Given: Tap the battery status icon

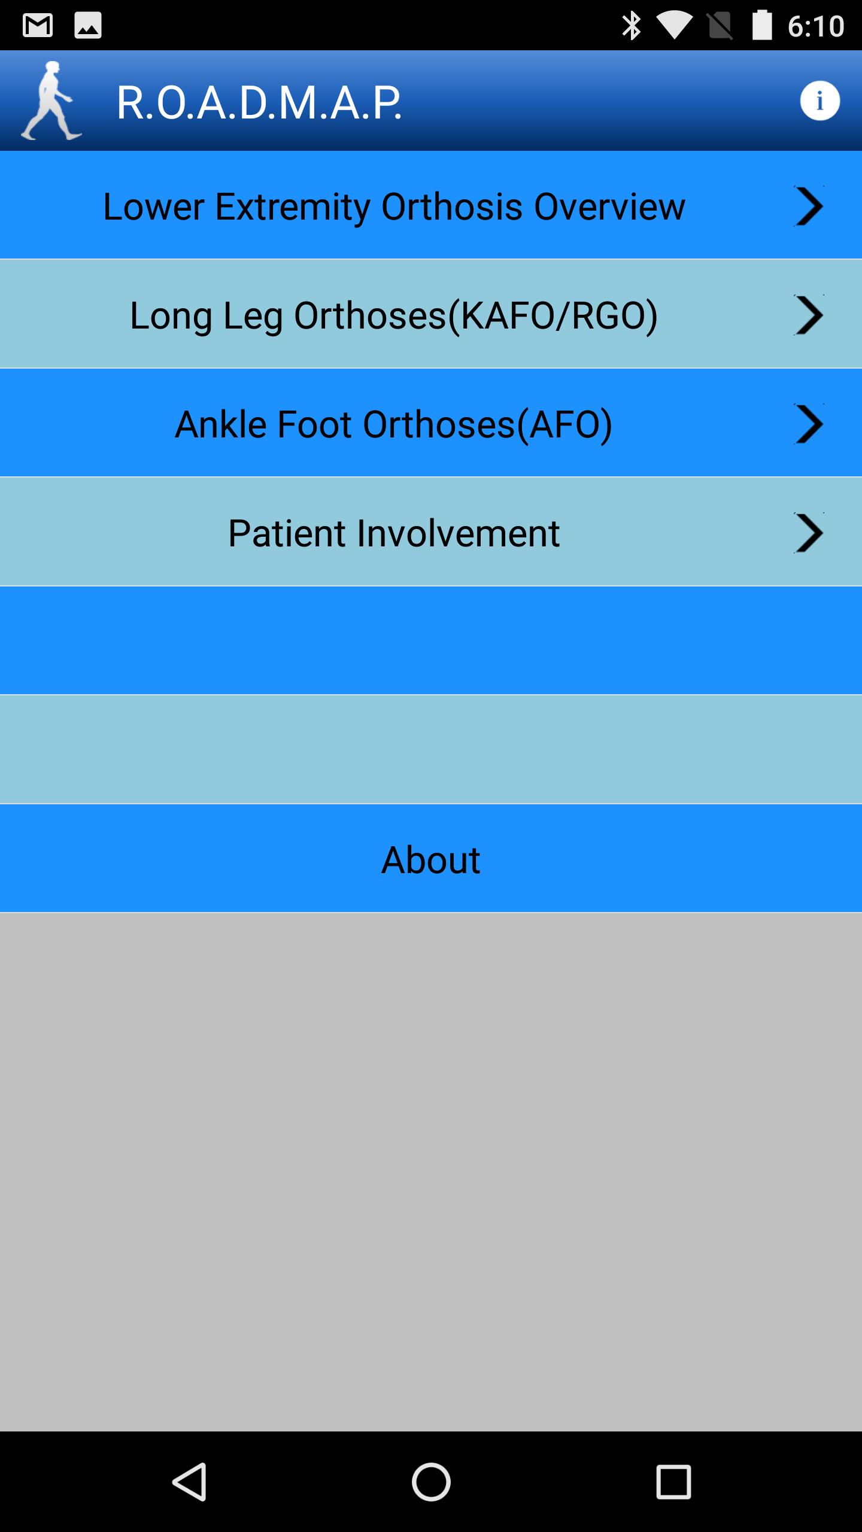Looking at the screenshot, I should [x=762, y=26].
